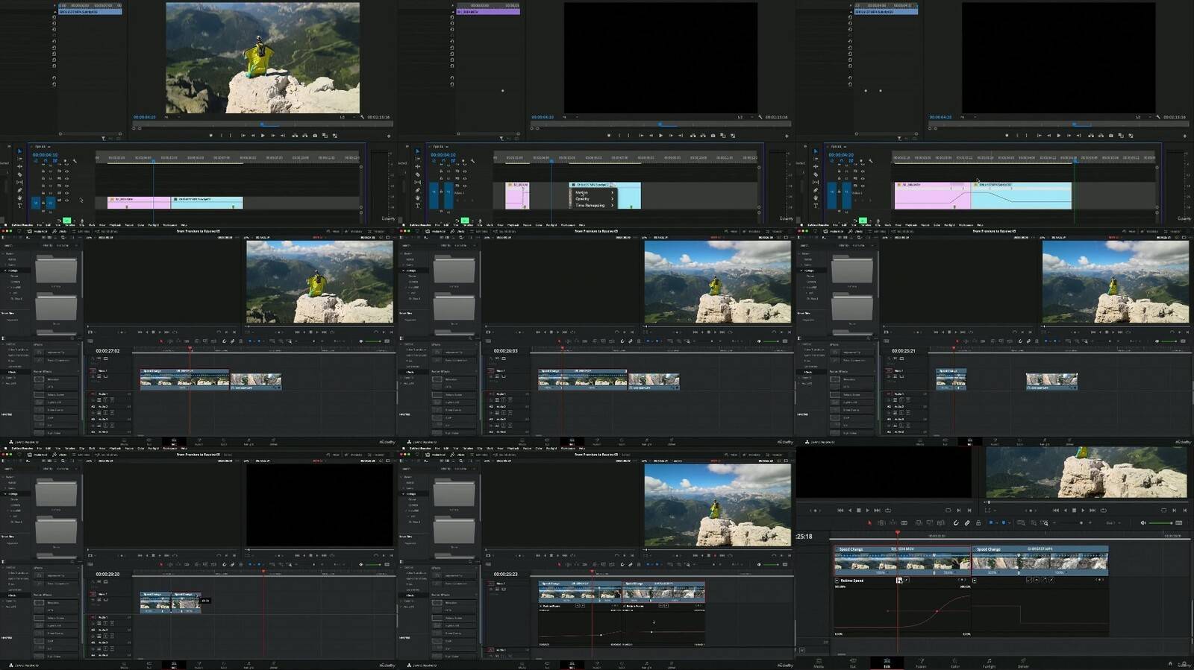Select the Slip tool in Premiere wingsuit-preview frame
The height and width of the screenshot is (670, 1194).
[x=19, y=182]
